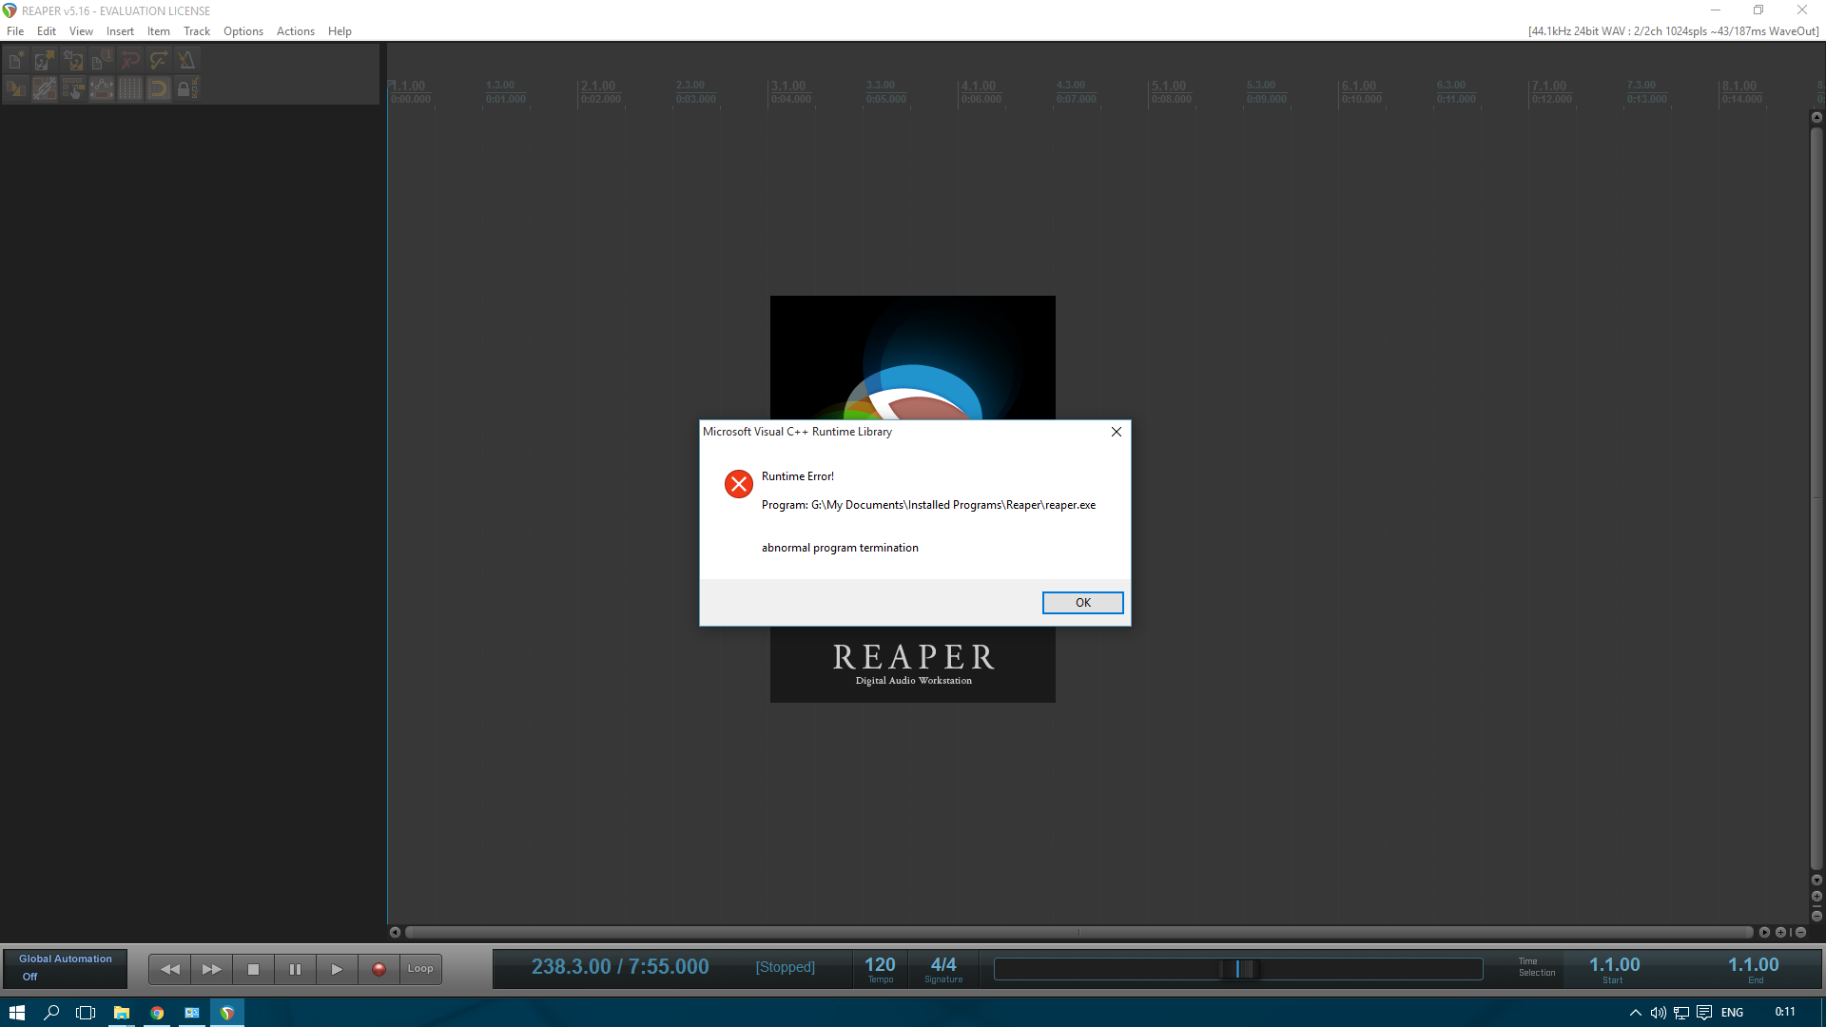The height and width of the screenshot is (1027, 1826).
Task: Click the Open Project toolbar icon
Action: (45, 61)
